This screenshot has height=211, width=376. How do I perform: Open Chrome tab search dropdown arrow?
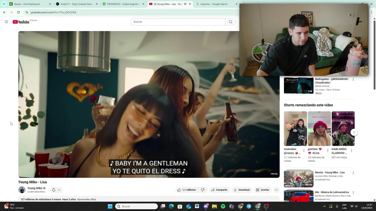(x=4, y=4)
